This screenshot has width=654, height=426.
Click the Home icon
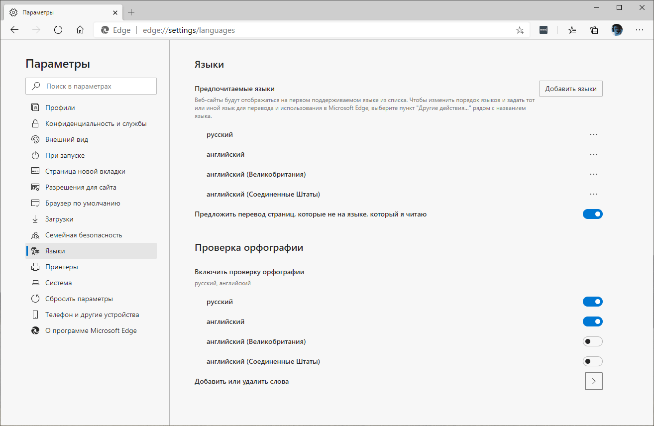pyautogui.click(x=80, y=30)
